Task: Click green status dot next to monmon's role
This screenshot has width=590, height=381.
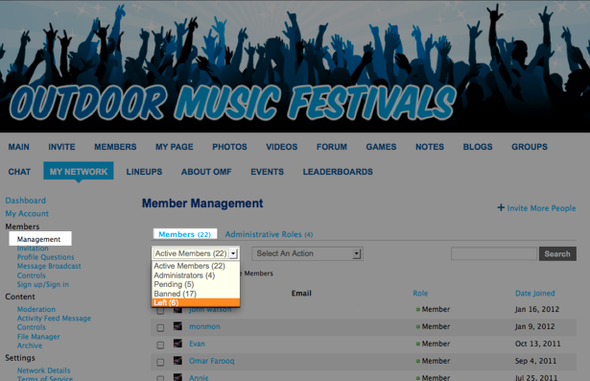Action: pyautogui.click(x=417, y=327)
